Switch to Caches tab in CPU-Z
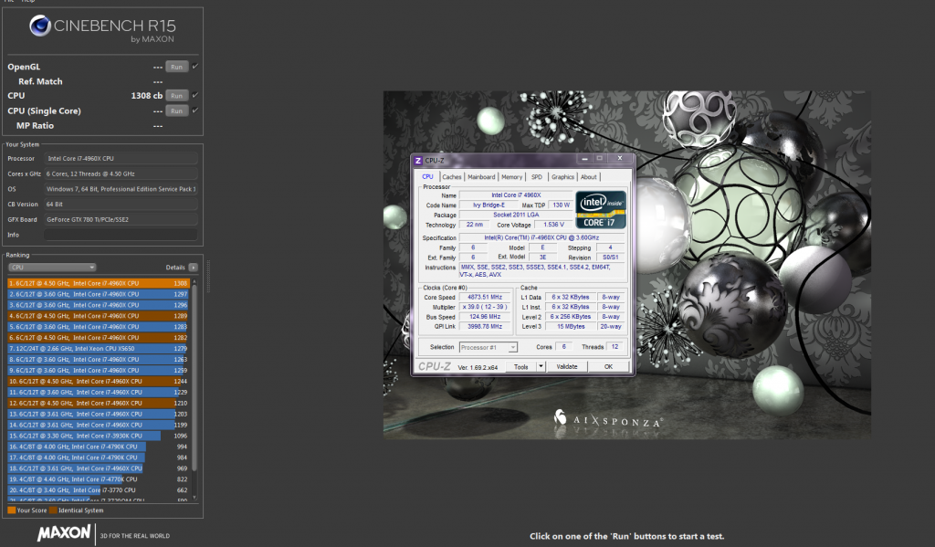 [451, 177]
